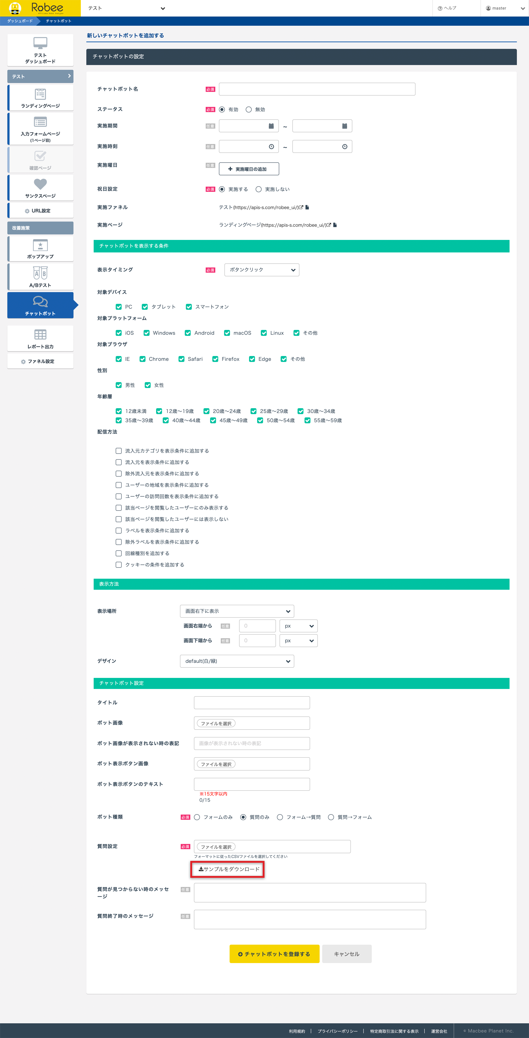Open the ランディングページ sidebar icon
The height and width of the screenshot is (1038, 529).
pos(40,94)
